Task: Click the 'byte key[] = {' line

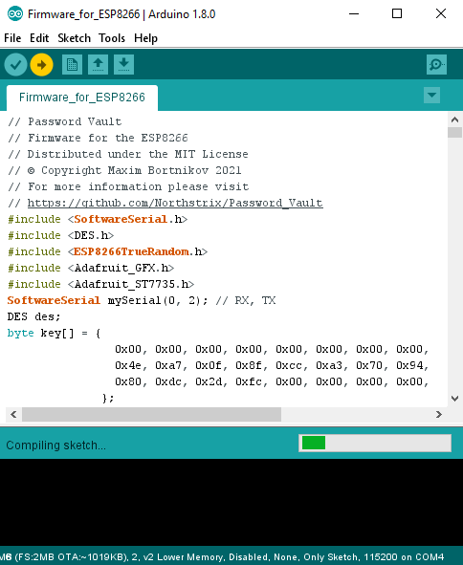Action: (x=54, y=333)
